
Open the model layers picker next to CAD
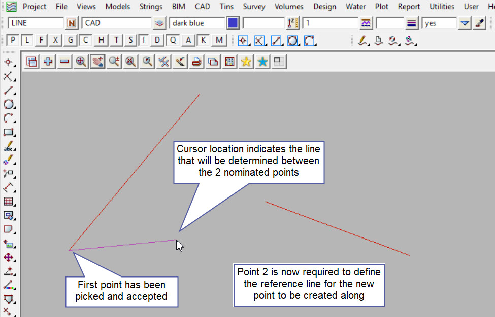coord(159,23)
